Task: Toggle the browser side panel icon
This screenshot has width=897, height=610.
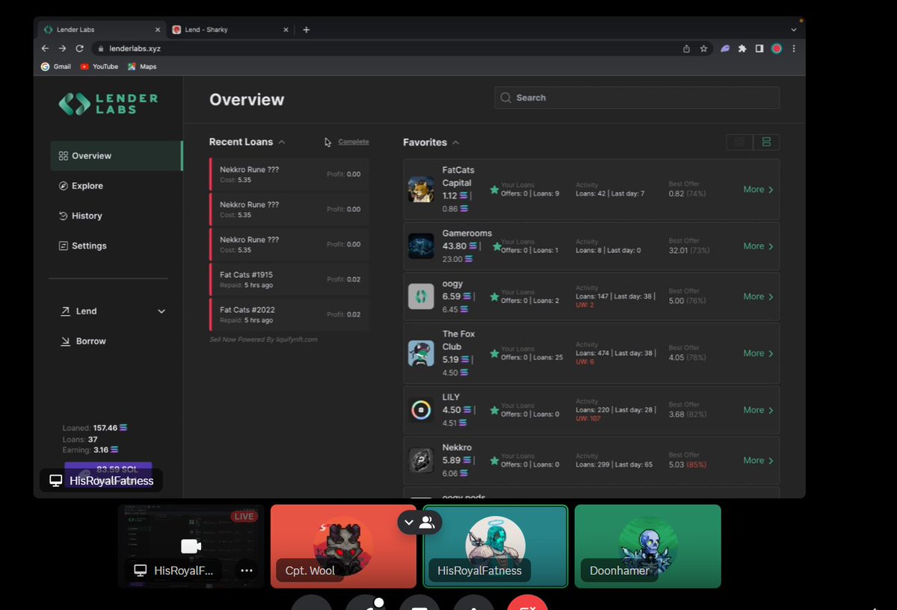Action: tap(759, 49)
